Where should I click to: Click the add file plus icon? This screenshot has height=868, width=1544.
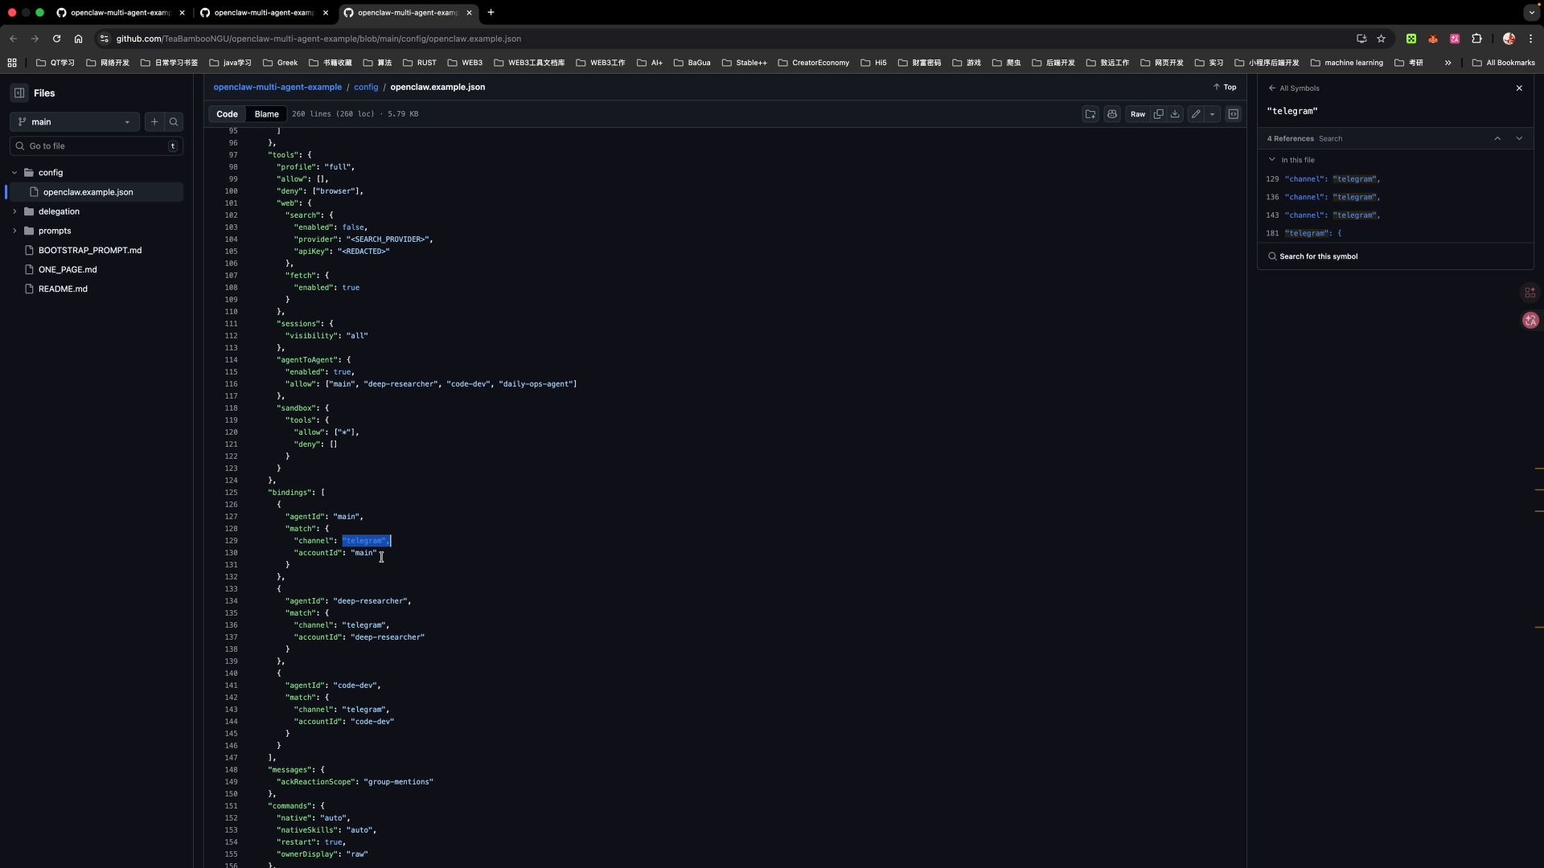(154, 122)
